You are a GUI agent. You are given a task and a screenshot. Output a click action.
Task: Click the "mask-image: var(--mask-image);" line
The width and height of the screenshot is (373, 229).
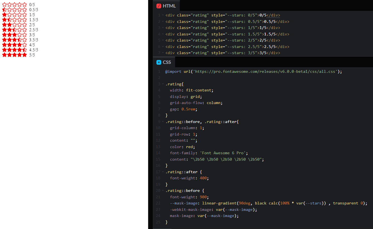coord(204,216)
